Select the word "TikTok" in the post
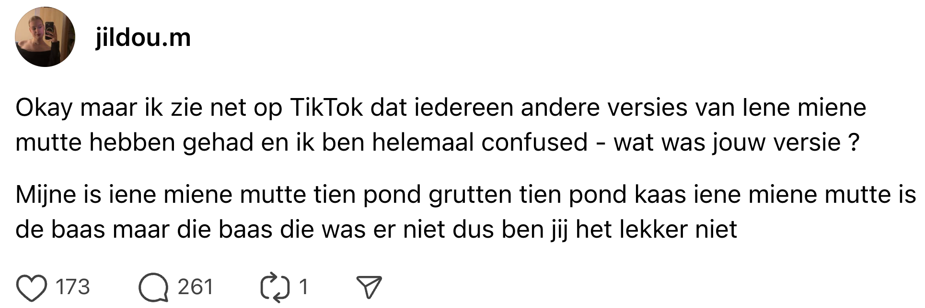Image resolution: width=925 pixels, height=308 pixels. (326, 108)
